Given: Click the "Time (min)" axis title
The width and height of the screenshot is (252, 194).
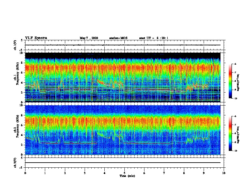Looking at the screenshot, I should 127,176.
